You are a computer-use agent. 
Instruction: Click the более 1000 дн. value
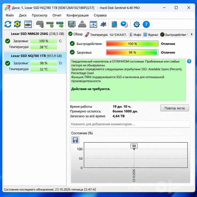[125, 111]
